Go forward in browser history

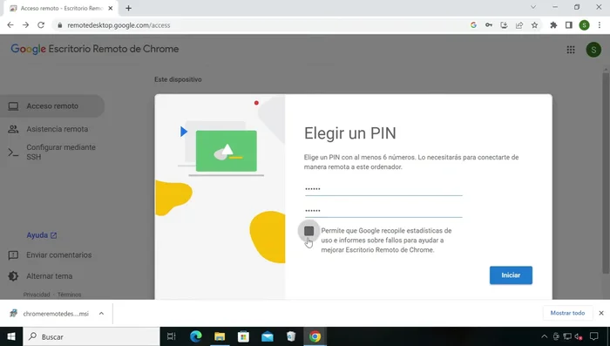coord(25,25)
